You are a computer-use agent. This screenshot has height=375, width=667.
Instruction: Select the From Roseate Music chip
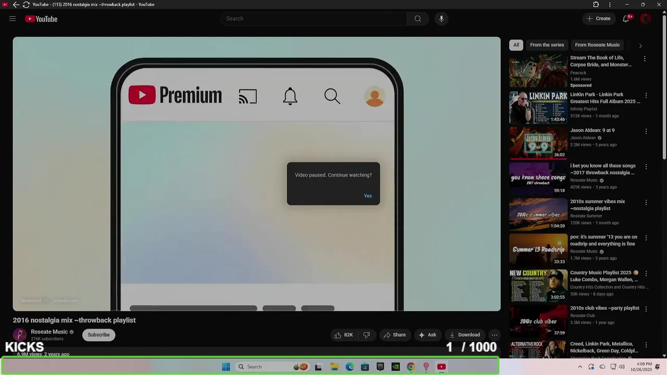(597, 45)
